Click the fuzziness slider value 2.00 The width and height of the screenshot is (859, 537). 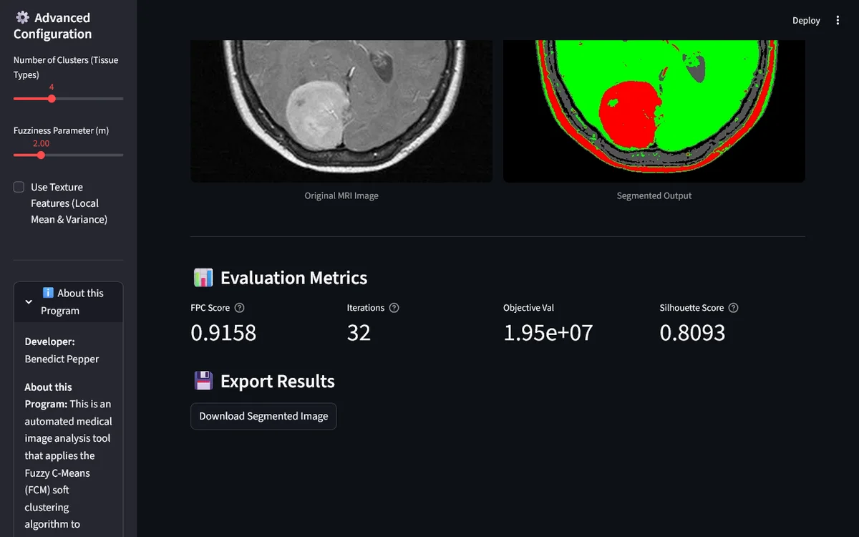coord(41,143)
